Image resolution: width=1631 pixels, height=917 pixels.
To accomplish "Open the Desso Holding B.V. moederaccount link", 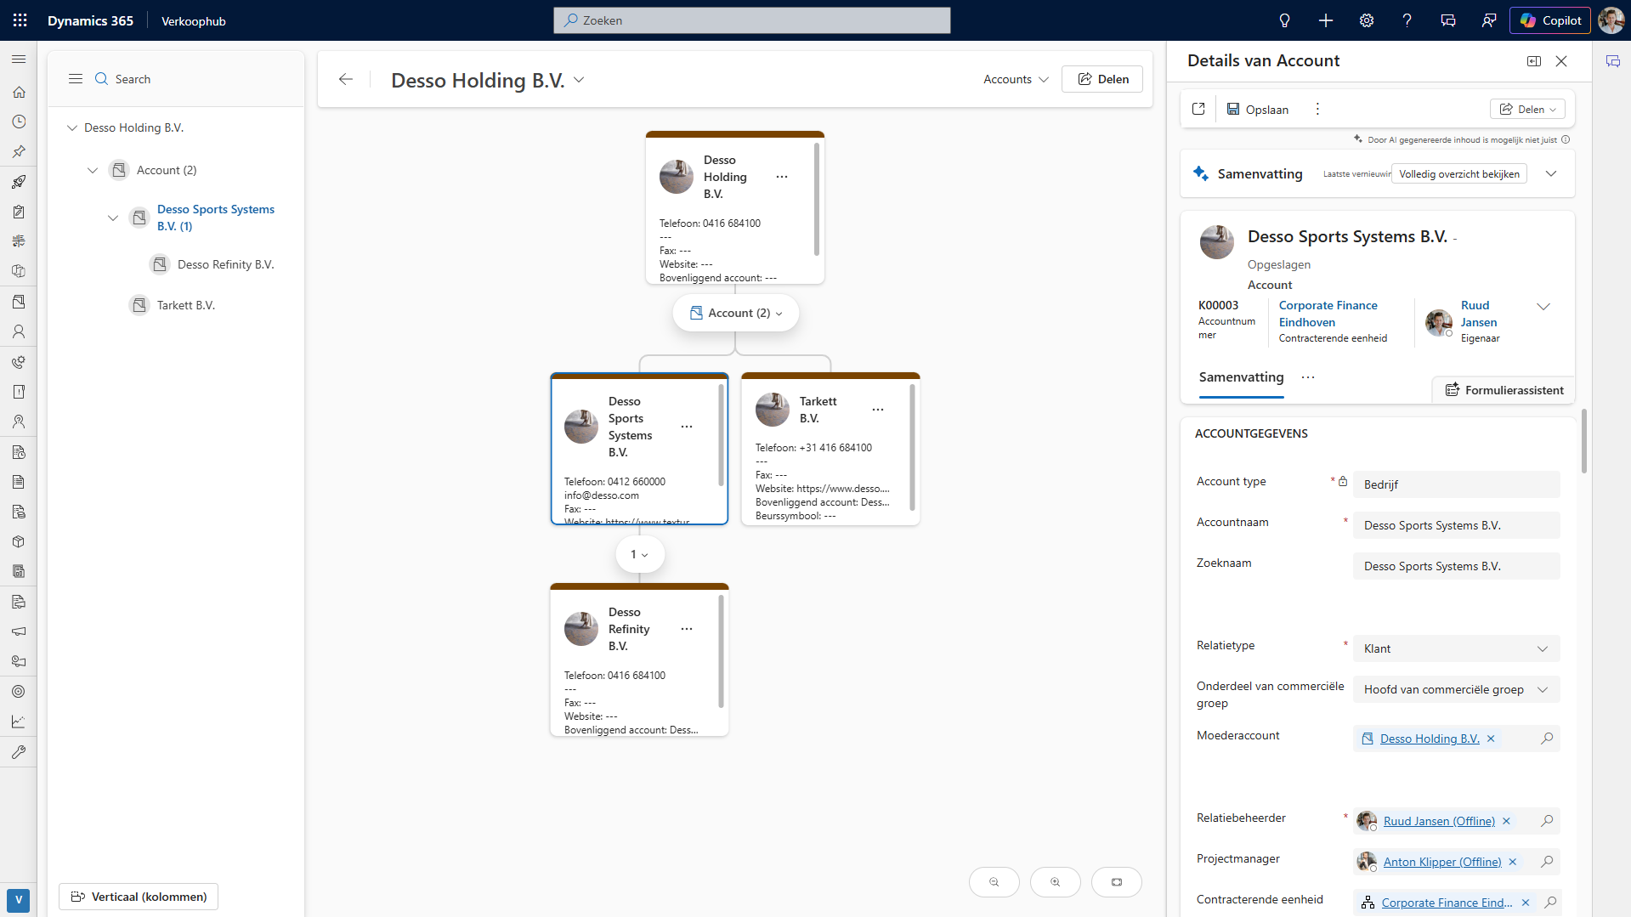I will (x=1429, y=739).
